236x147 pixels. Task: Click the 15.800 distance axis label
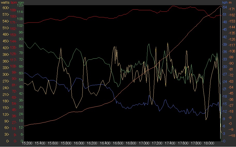pos(66,143)
